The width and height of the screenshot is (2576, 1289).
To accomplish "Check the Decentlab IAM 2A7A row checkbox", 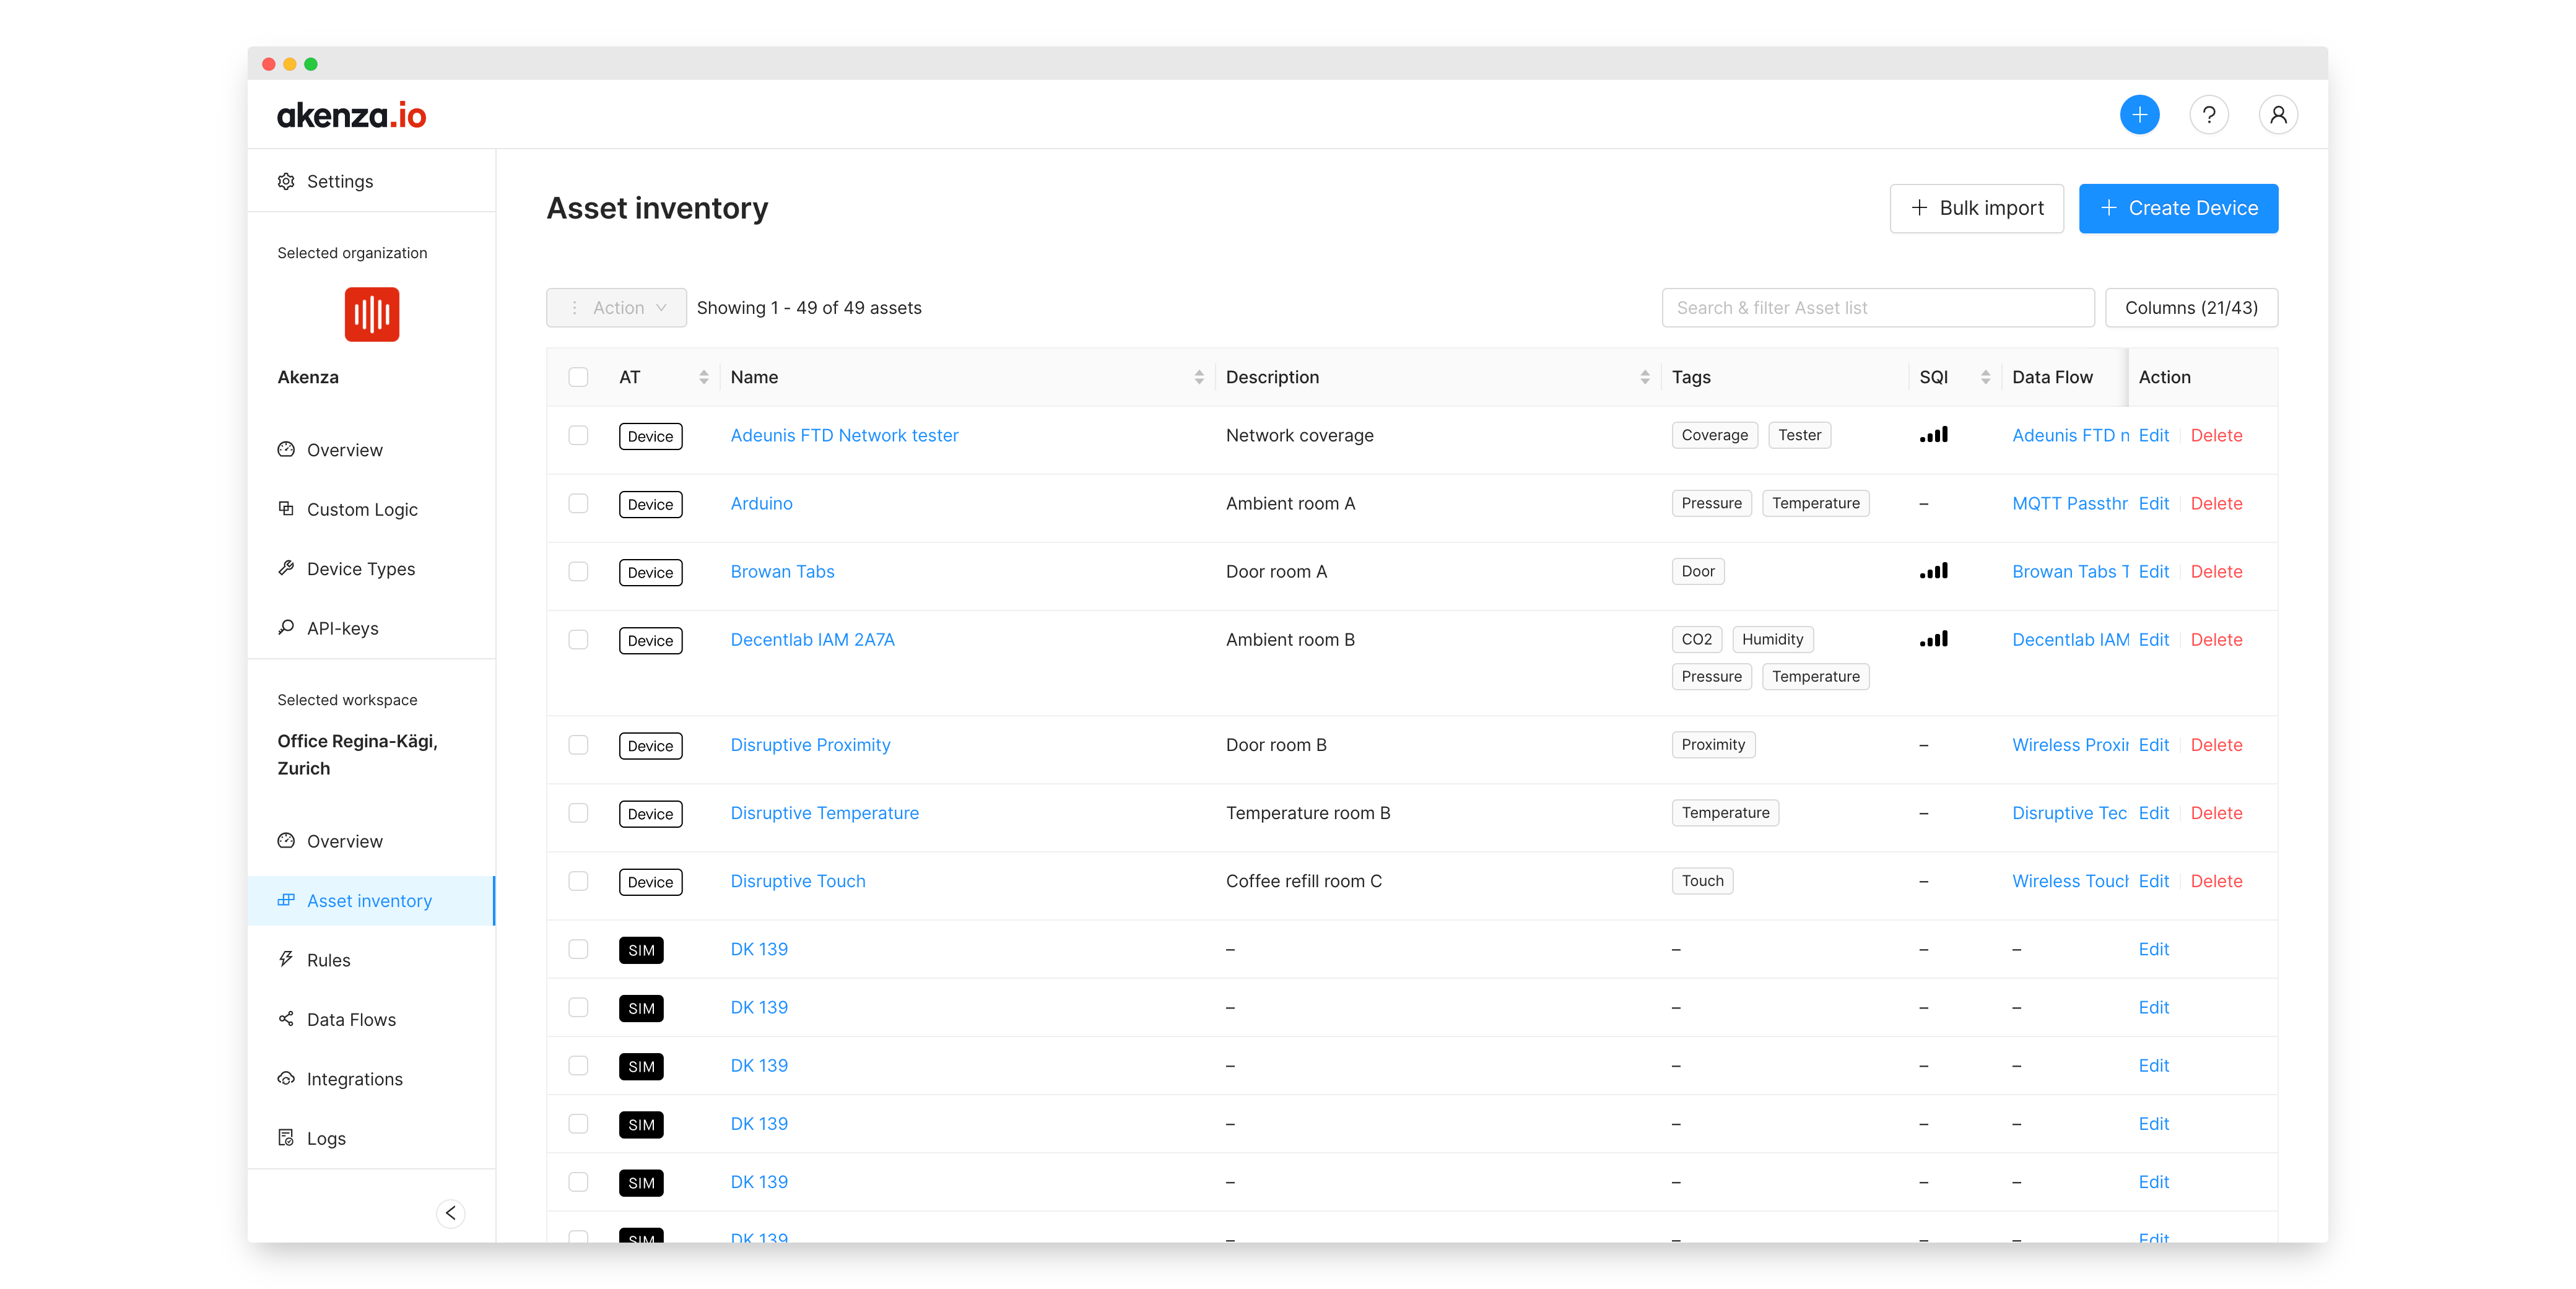I will click(578, 639).
